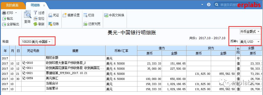Click the 币种/汇率 column header
The width and height of the screenshot is (263, 95).
[122, 51]
